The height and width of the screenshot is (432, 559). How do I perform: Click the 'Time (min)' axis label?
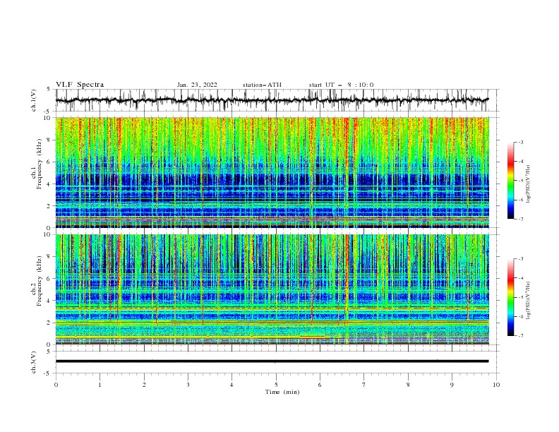point(282,392)
